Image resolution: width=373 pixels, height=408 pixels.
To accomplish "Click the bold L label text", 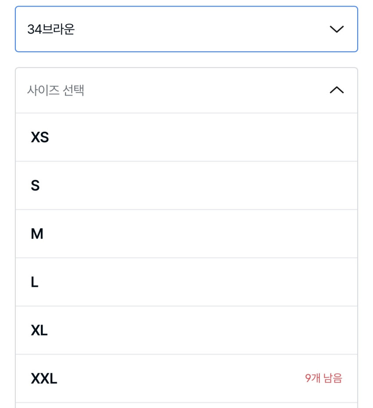I will pos(35,282).
